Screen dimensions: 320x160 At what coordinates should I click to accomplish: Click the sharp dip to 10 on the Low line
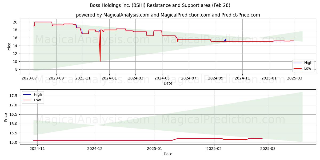(100, 61)
